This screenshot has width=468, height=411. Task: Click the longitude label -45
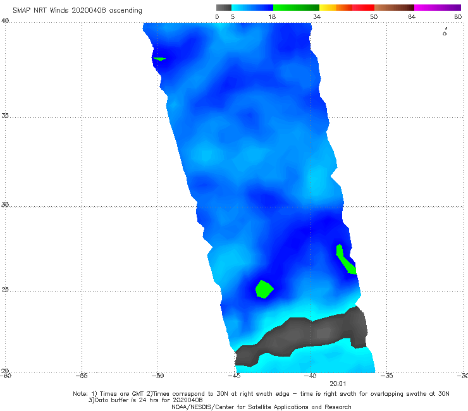pyautogui.click(x=234, y=376)
